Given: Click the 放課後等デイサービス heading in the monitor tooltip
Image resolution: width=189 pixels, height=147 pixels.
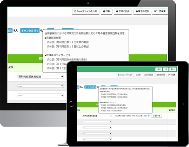Looking at the screenshot, I should point(57,55).
